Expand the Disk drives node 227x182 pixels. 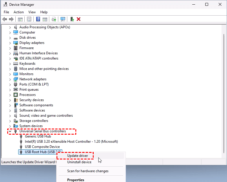click(10, 38)
